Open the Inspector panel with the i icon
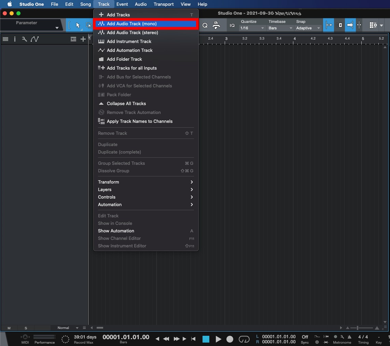The width and height of the screenshot is (390, 346). 15,39
